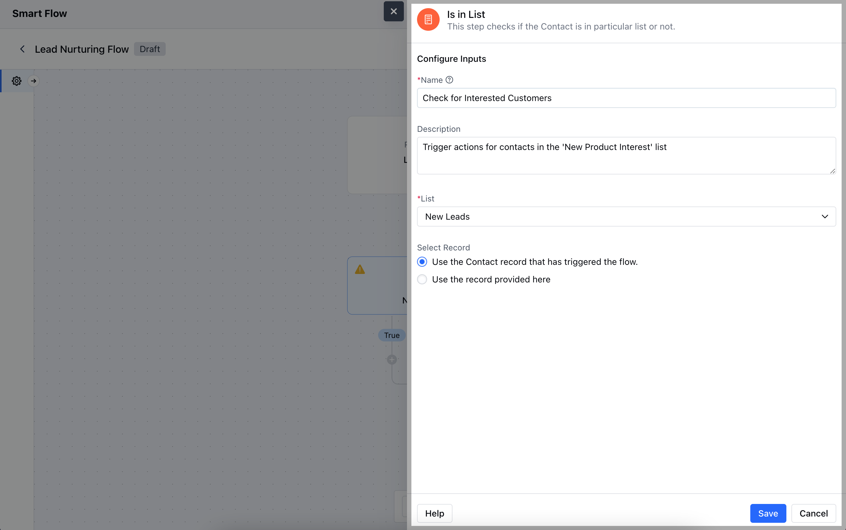Click the List dropdown chevron arrow
The width and height of the screenshot is (846, 530).
825,217
